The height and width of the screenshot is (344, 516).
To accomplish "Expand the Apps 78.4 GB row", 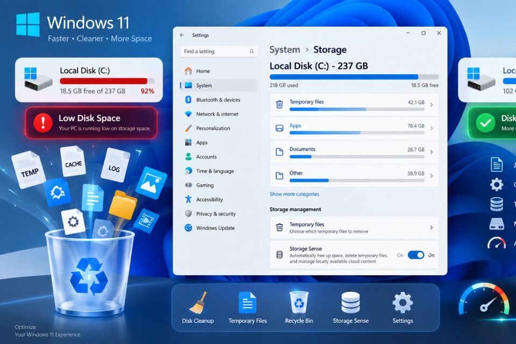I will (x=354, y=128).
